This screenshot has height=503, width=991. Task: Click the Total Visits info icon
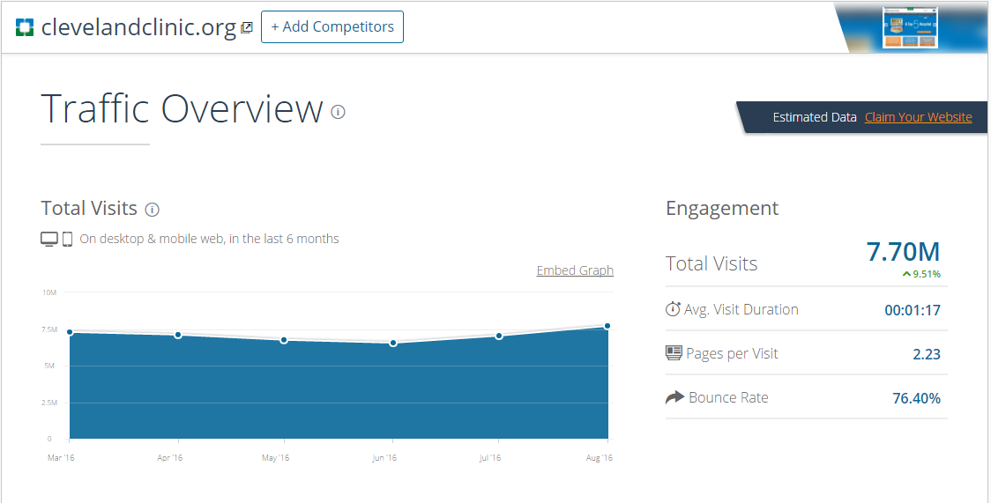click(152, 210)
